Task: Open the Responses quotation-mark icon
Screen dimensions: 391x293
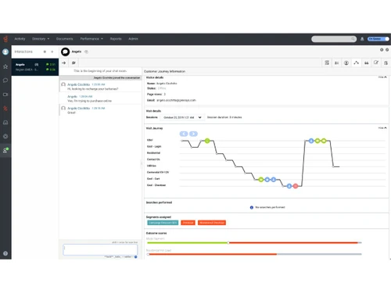Action: [366, 63]
